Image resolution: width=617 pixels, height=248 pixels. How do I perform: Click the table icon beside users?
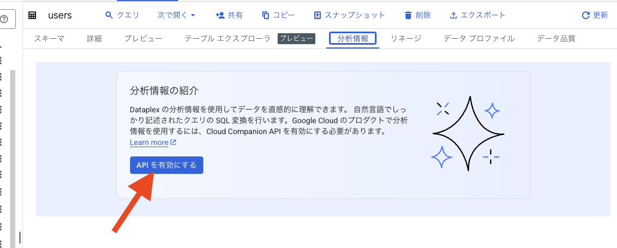tap(32, 15)
